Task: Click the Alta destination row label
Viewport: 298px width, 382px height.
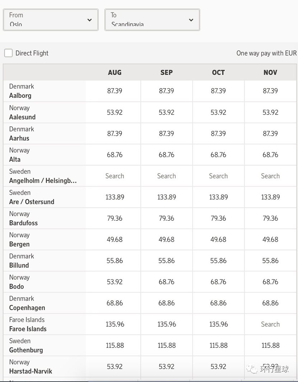Action: click(x=15, y=159)
